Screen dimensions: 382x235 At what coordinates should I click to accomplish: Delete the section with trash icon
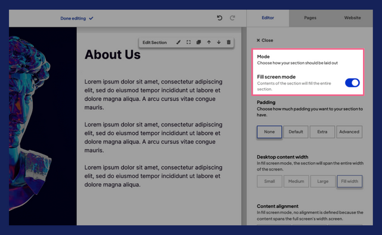click(229, 42)
